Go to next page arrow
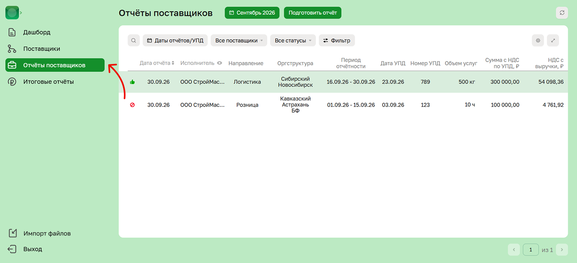The width and height of the screenshot is (577, 263). pos(562,250)
